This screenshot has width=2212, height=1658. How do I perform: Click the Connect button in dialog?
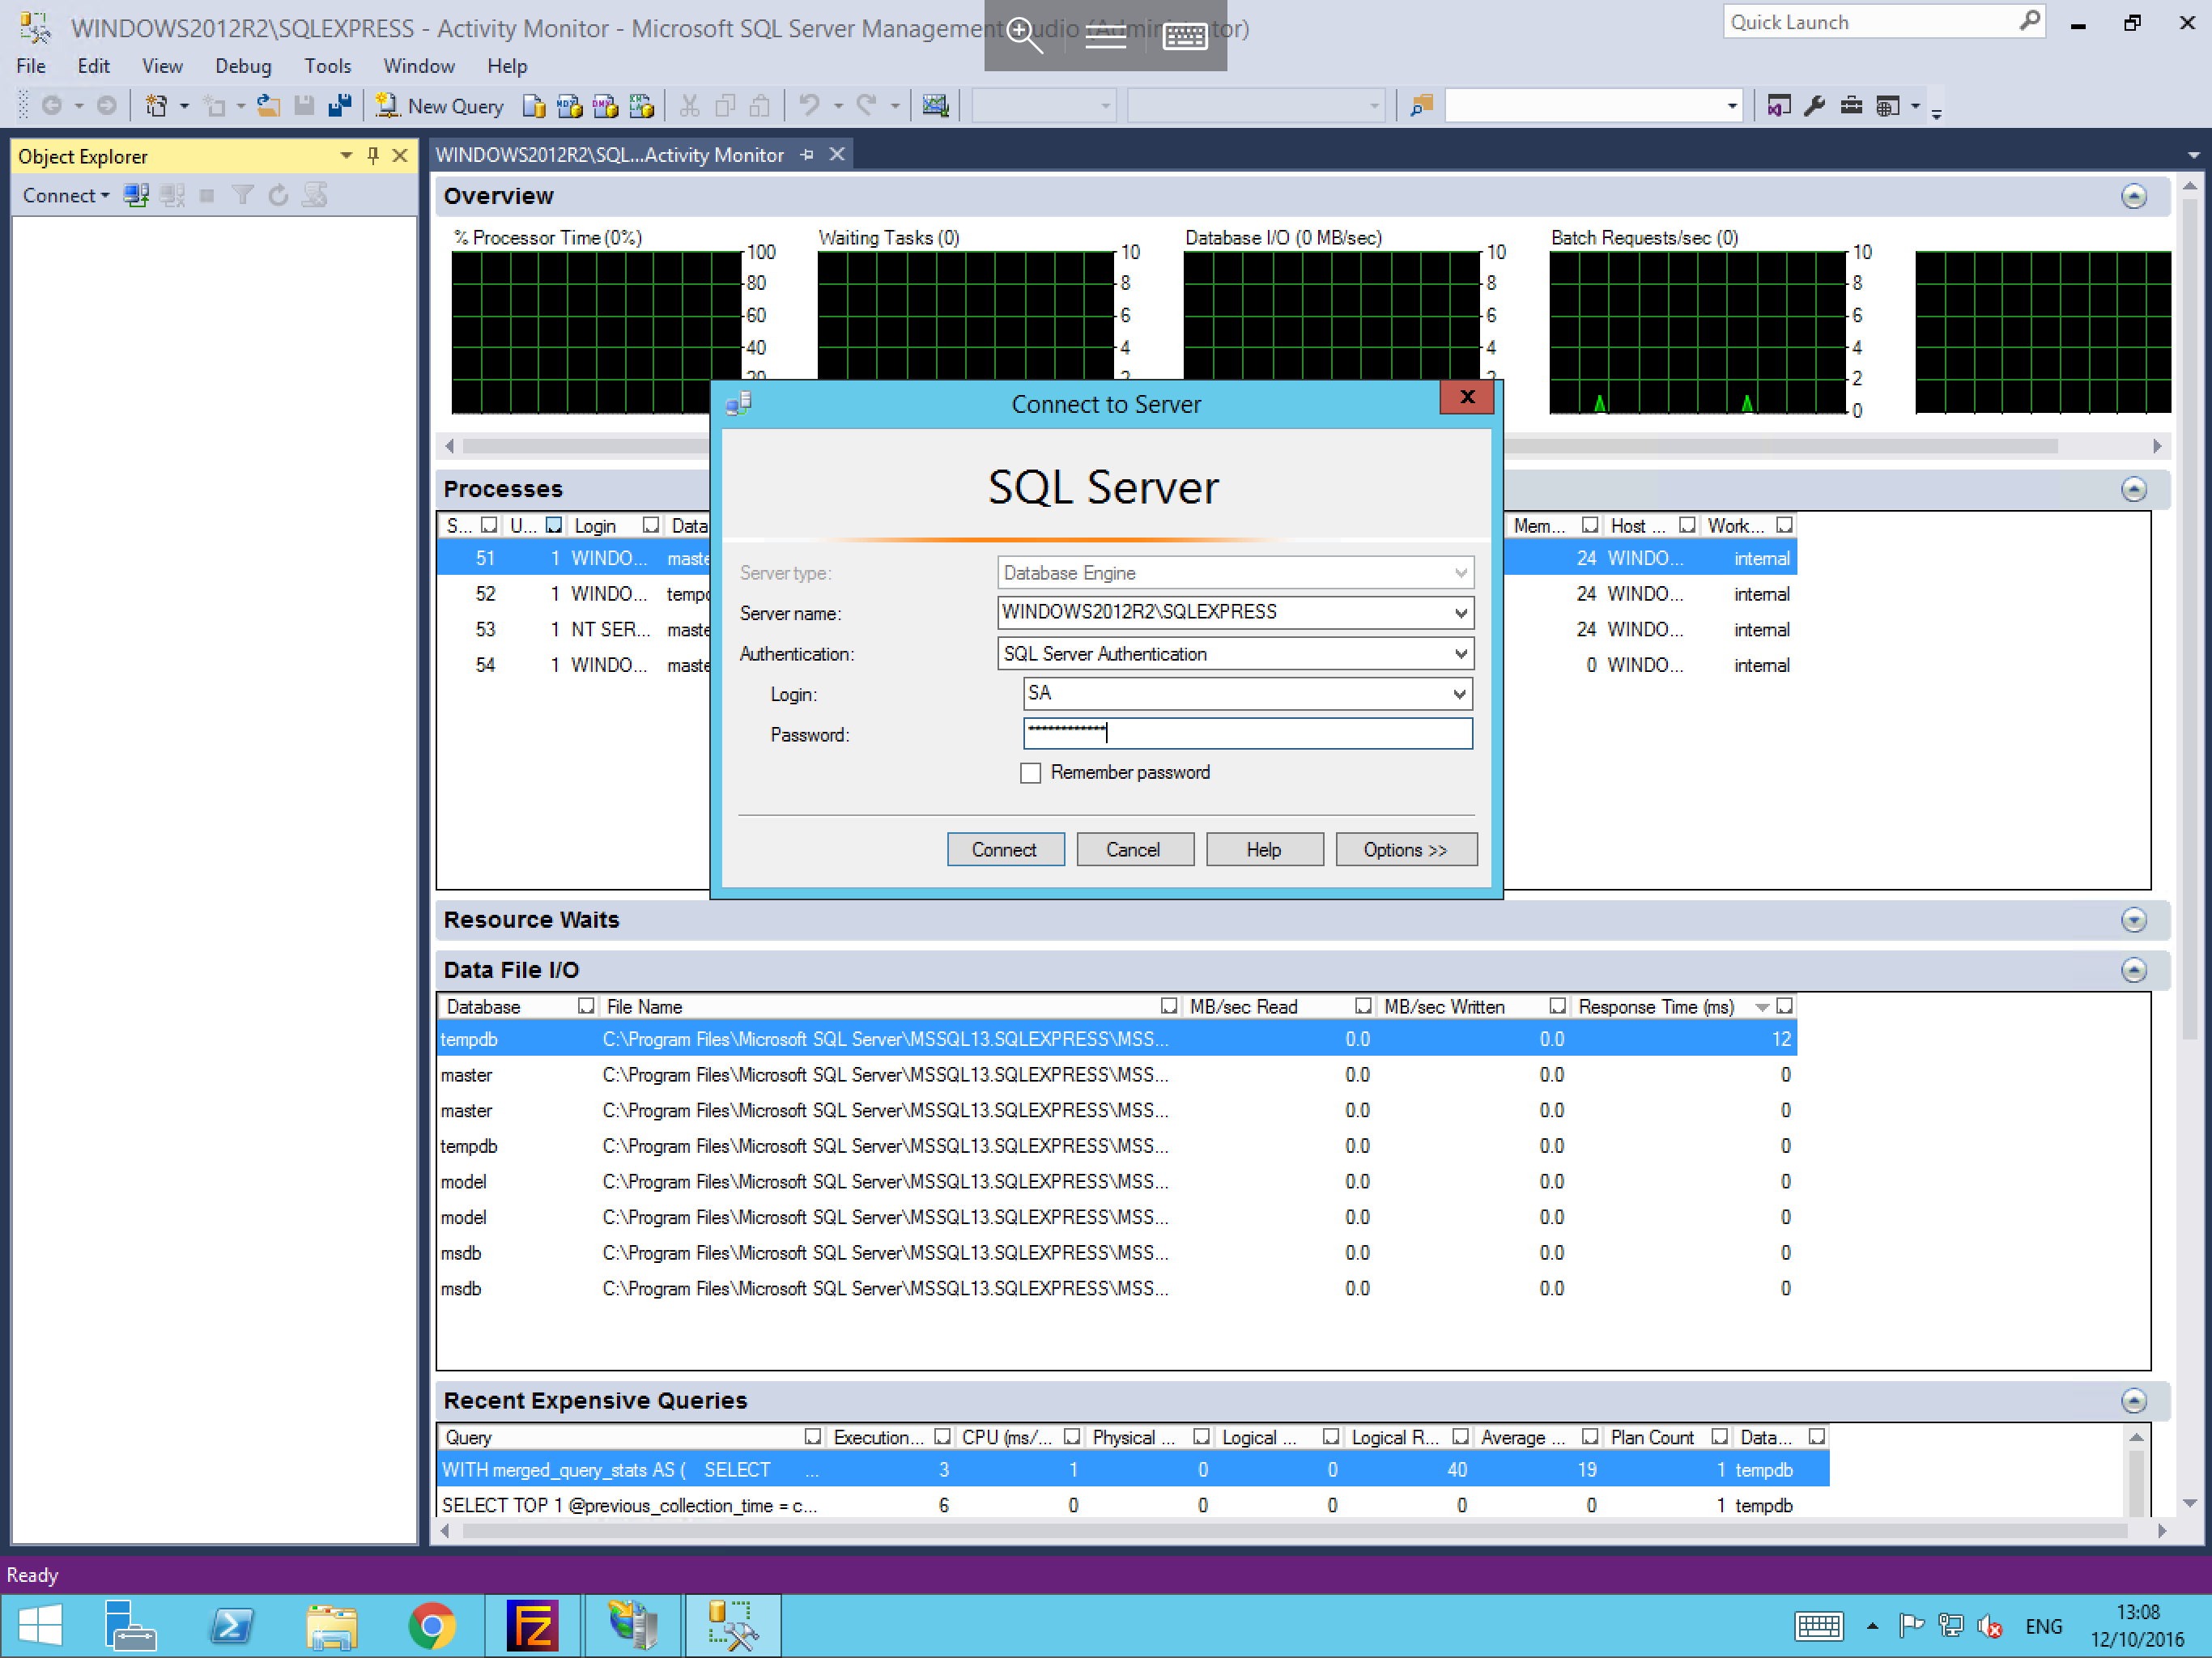click(x=1005, y=850)
